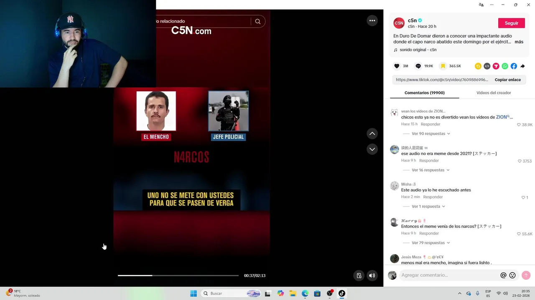Open Task View from taskbar
Image resolution: width=535 pixels, height=300 pixels.
(x=268, y=293)
